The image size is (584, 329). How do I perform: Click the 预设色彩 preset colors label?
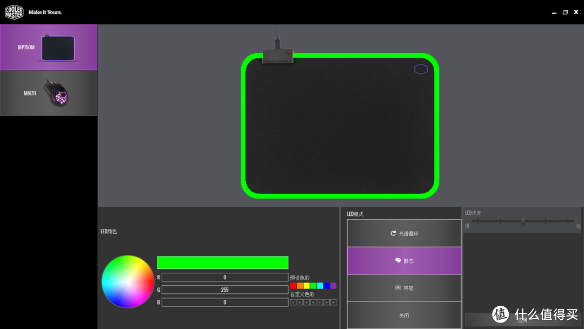[x=300, y=278]
